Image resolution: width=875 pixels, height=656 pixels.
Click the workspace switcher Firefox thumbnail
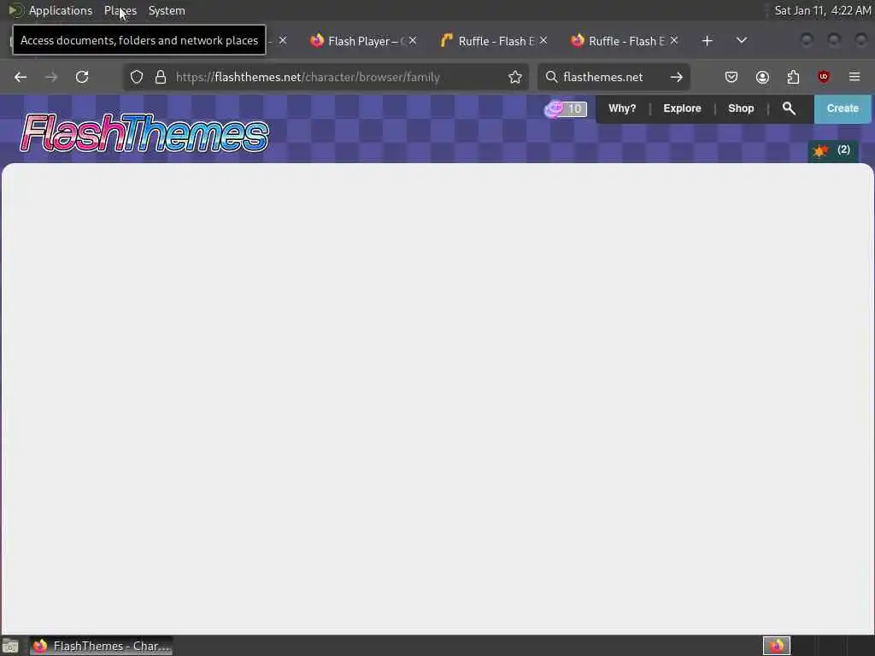(x=776, y=646)
